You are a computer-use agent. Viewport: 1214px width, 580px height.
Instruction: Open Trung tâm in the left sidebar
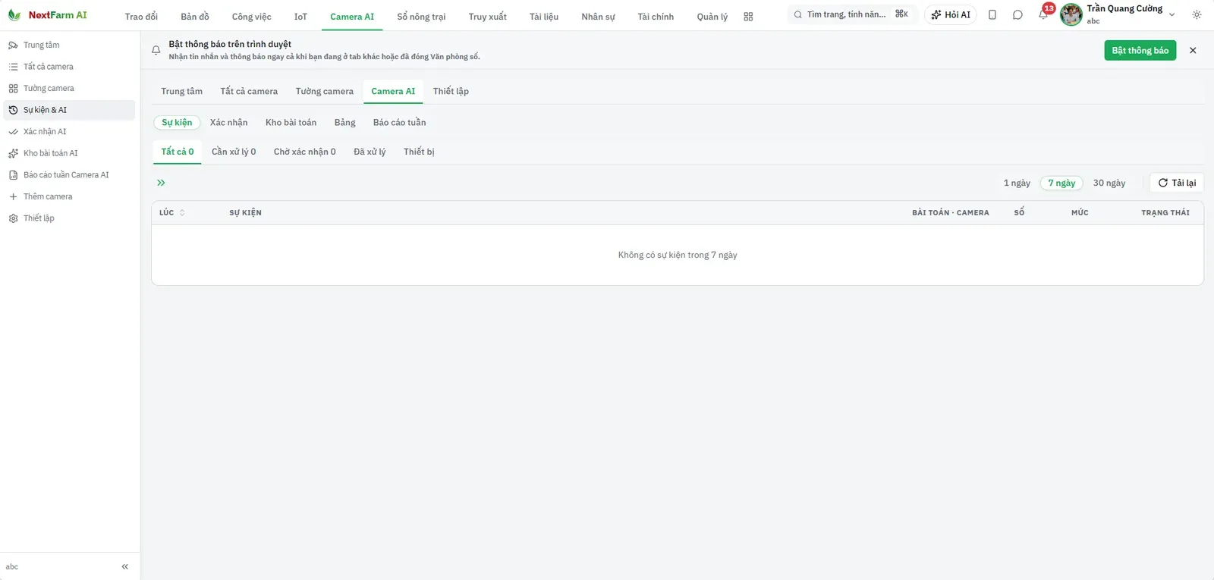[x=69, y=45]
